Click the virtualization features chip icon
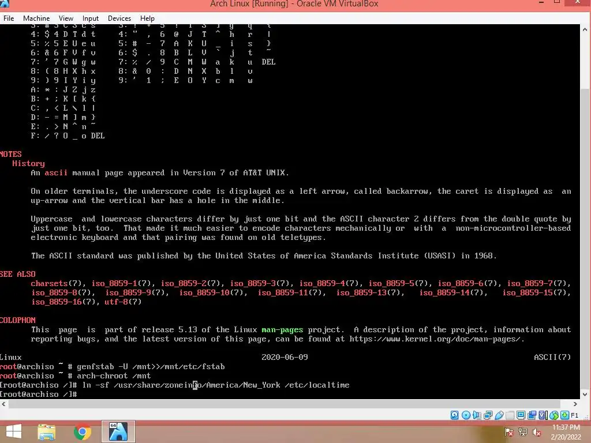The height and width of the screenshot is (443, 591). (543, 415)
